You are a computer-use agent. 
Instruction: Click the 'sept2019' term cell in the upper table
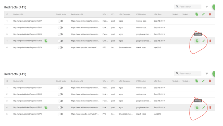pos(157,47)
